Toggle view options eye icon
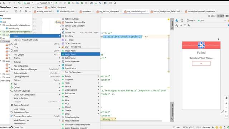Image resolution: width=229 pixels, height=129 pixels. 176,25
